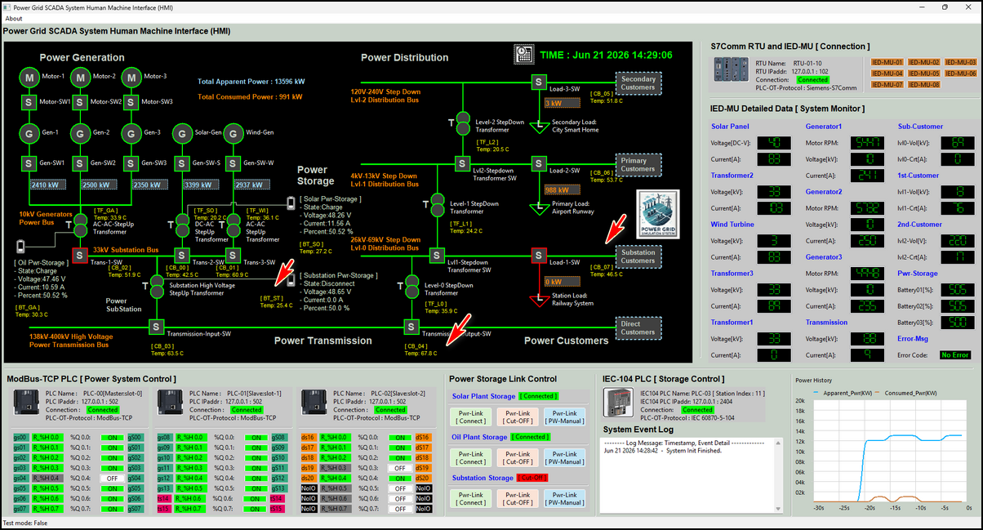Viewport: 983px width, 530px height.
Task: Click the Oil Pwr-Storage battery icon
Action: [x=20, y=245]
